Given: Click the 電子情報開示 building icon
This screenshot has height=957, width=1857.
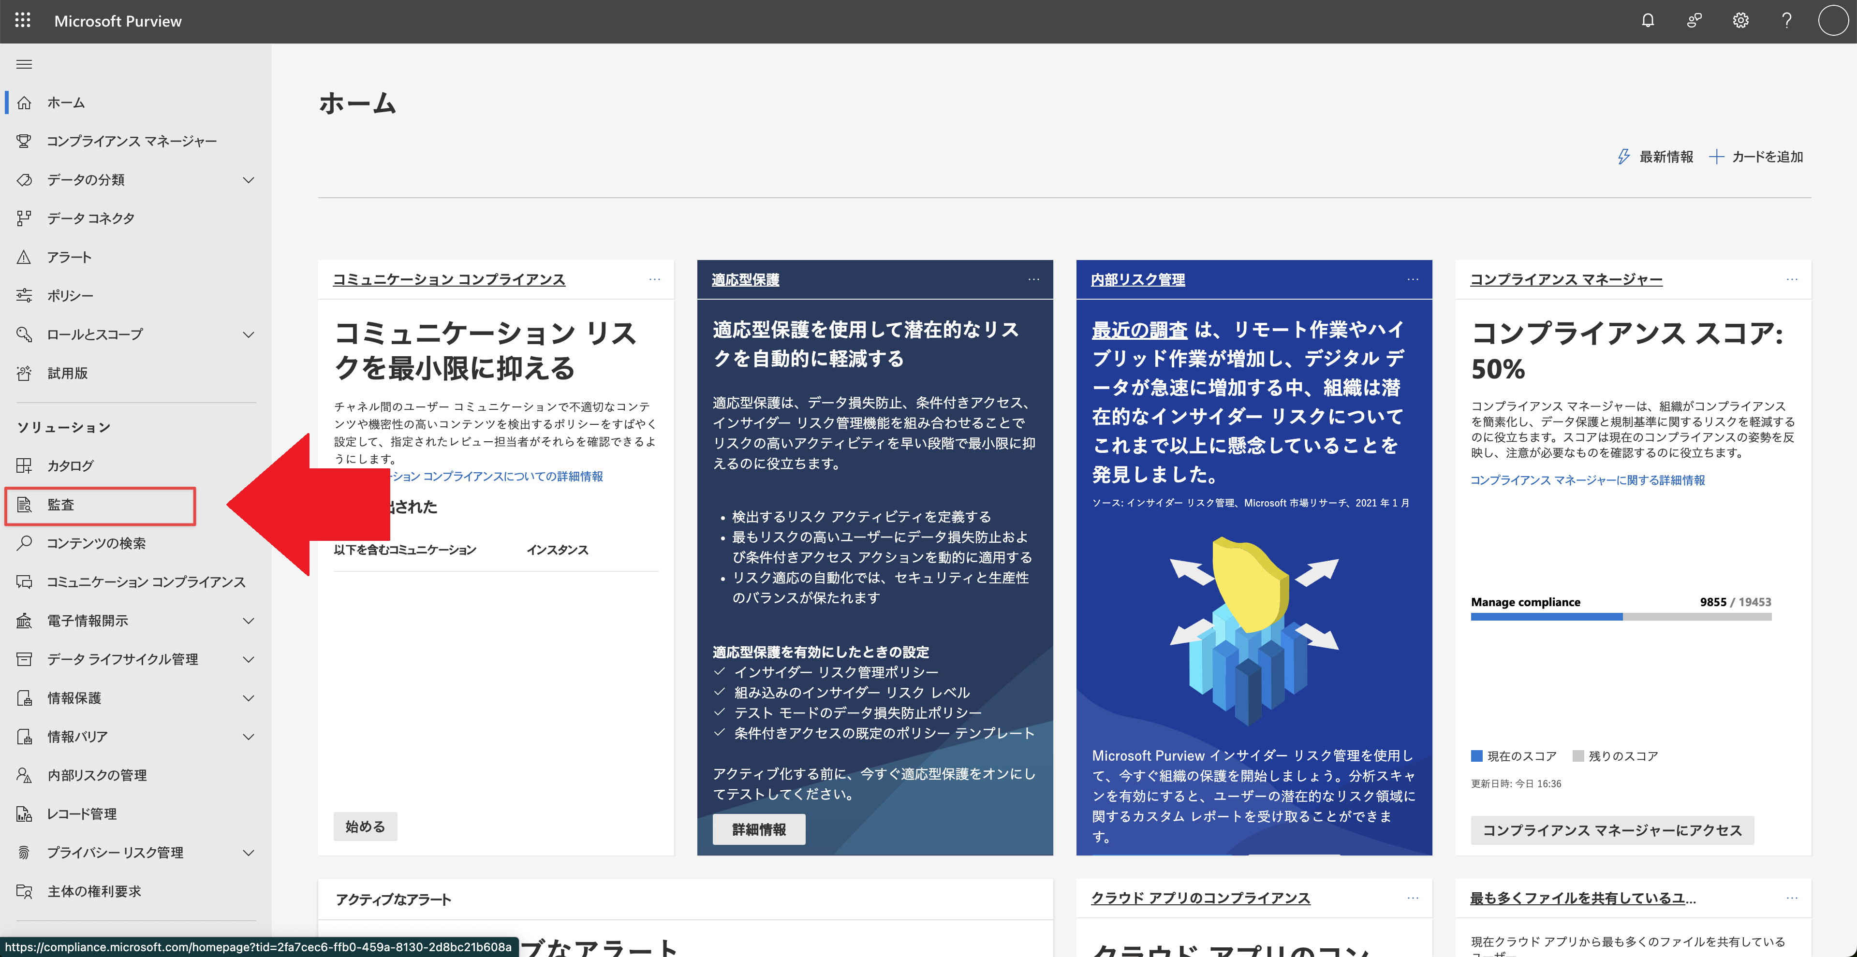Looking at the screenshot, I should tap(25, 621).
